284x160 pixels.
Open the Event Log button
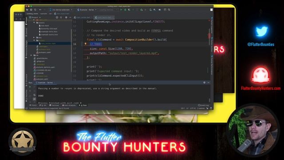203,105
